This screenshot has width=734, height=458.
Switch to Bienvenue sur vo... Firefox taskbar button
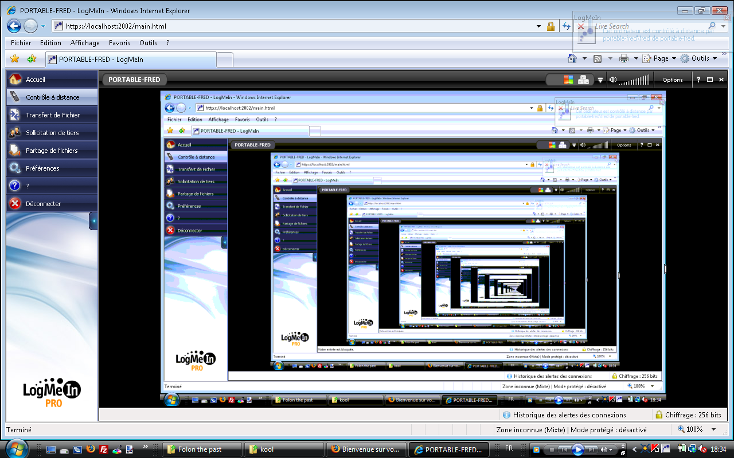point(366,449)
